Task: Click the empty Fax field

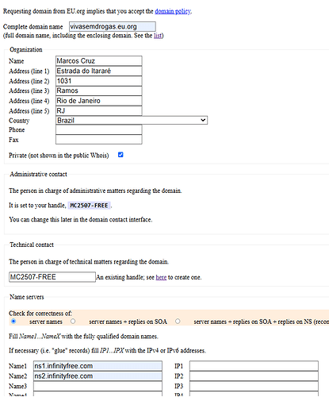Action: [99, 140]
